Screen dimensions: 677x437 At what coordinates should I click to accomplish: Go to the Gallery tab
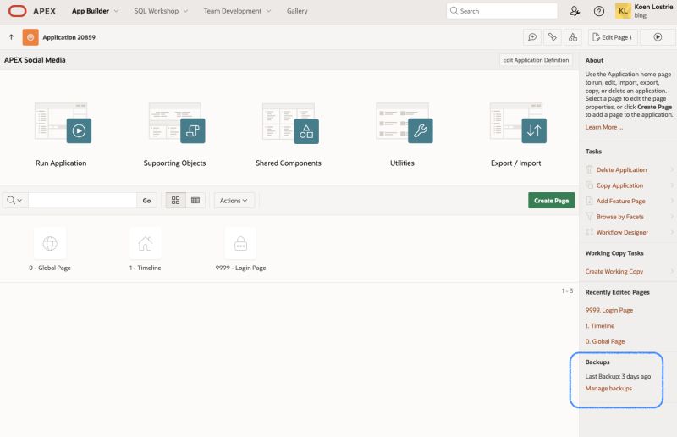click(x=297, y=11)
